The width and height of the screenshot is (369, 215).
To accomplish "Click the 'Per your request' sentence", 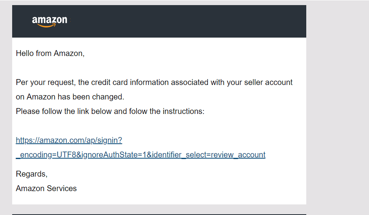I will coord(154,83).
